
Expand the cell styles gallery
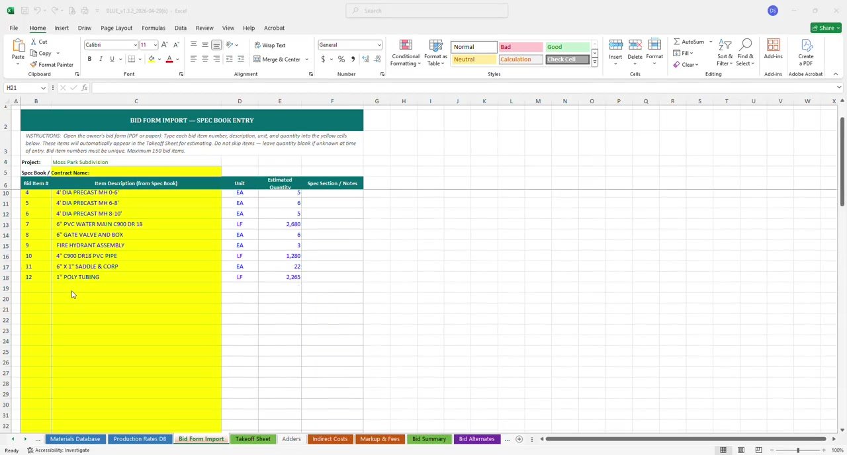coord(595,62)
